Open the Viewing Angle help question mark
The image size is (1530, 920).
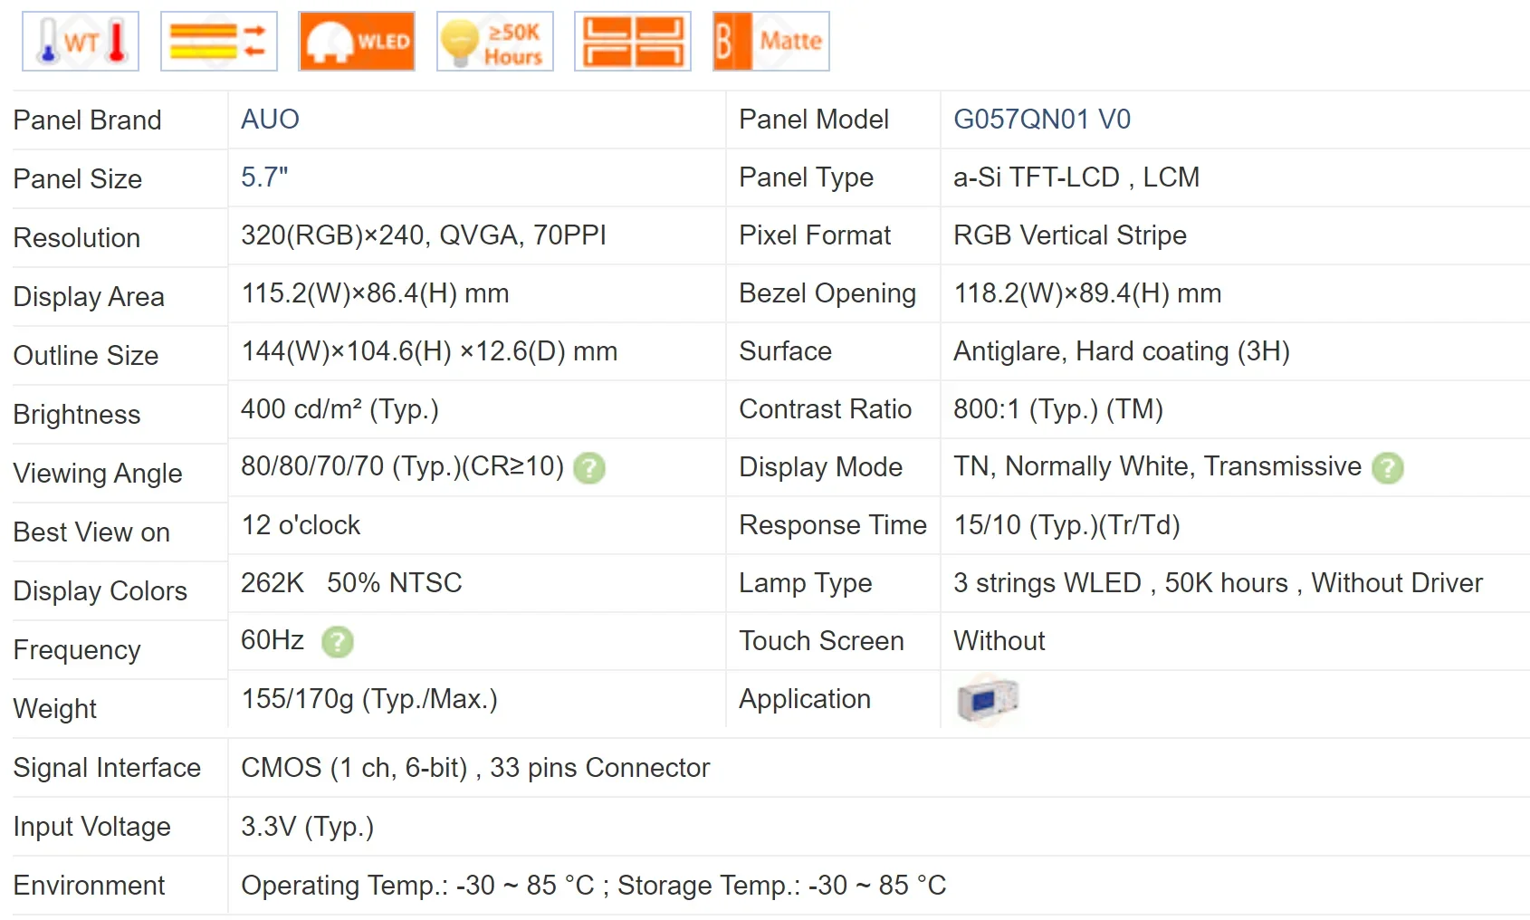pos(589,468)
